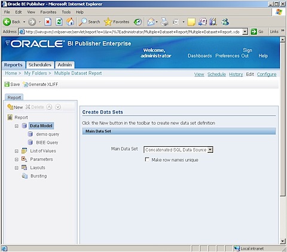Click the Save disk icon

click(7, 84)
